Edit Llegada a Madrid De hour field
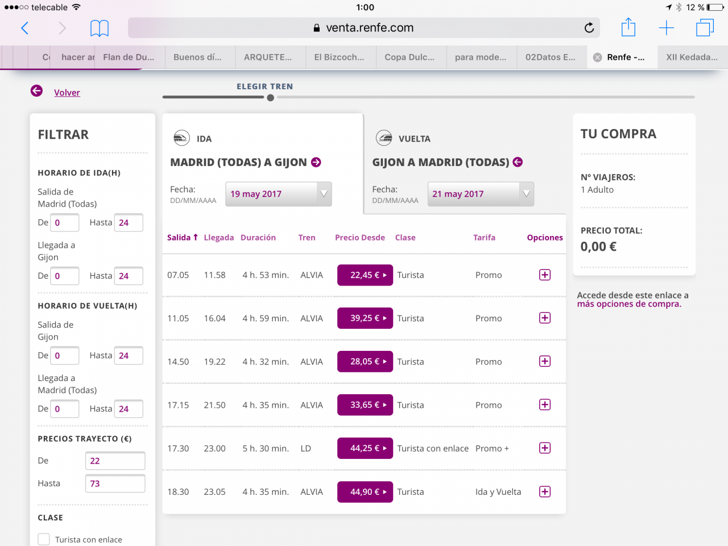 click(65, 409)
